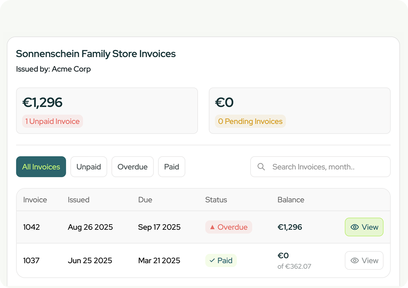The height and width of the screenshot is (288, 408).
Task: Click the Status column header
Action: (x=216, y=200)
